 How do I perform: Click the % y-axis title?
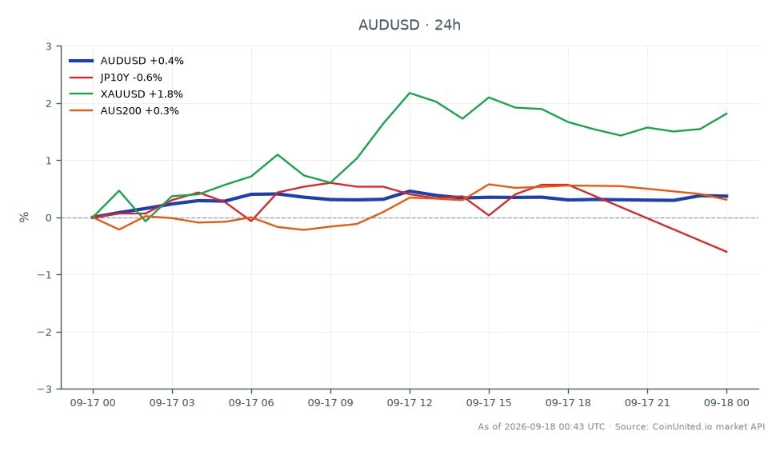tap(24, 217)
